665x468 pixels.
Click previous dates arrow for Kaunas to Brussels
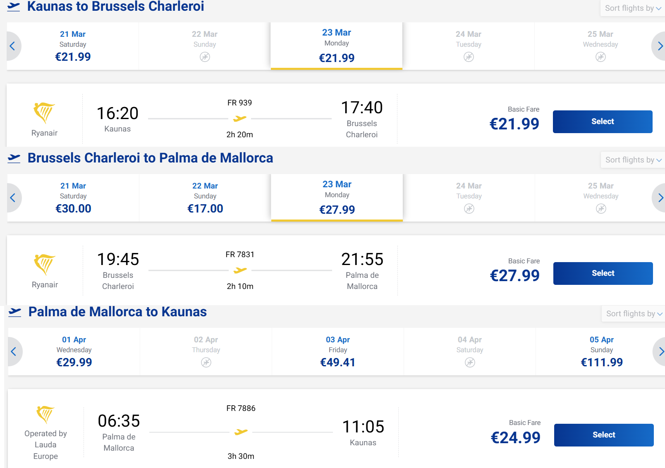point(12,46)
